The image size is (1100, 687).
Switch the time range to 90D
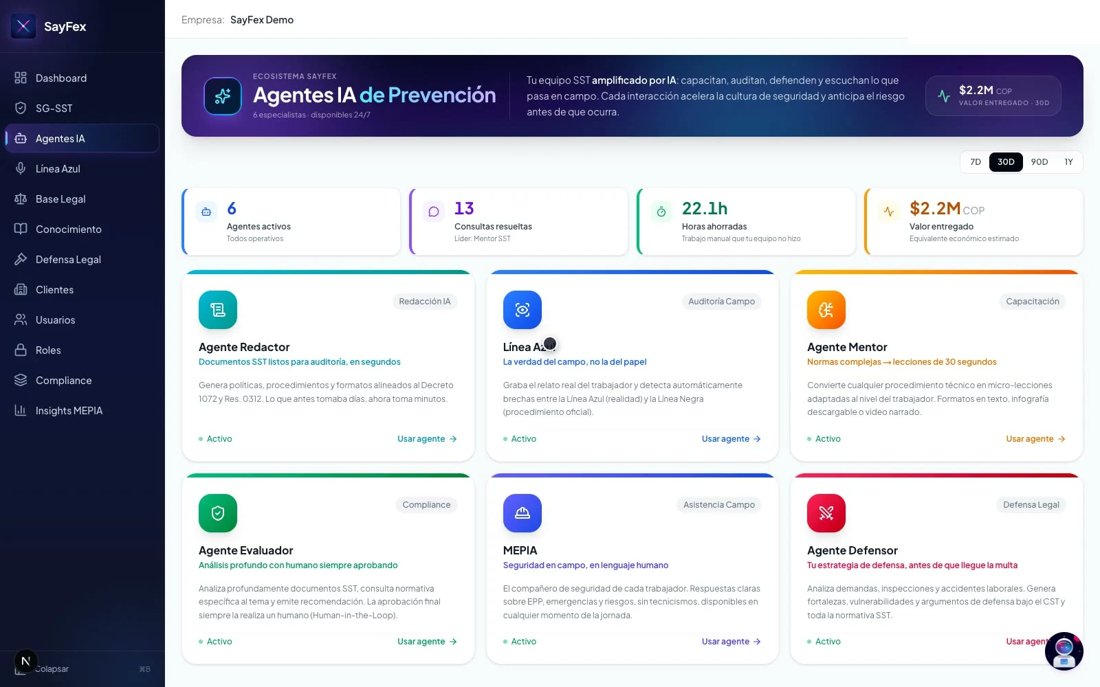click(1039, 162)
